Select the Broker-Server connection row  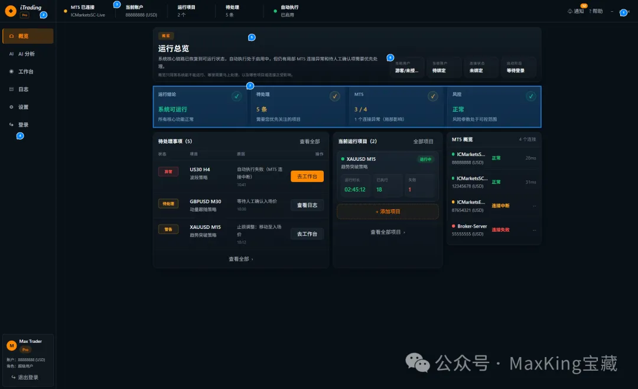(x=493, y=230)
